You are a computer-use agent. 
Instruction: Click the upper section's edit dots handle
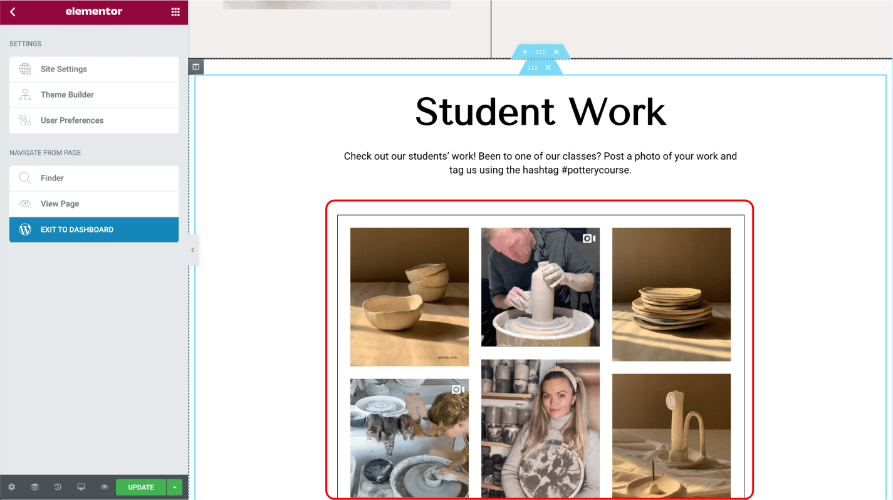click(x=540, y=52)
